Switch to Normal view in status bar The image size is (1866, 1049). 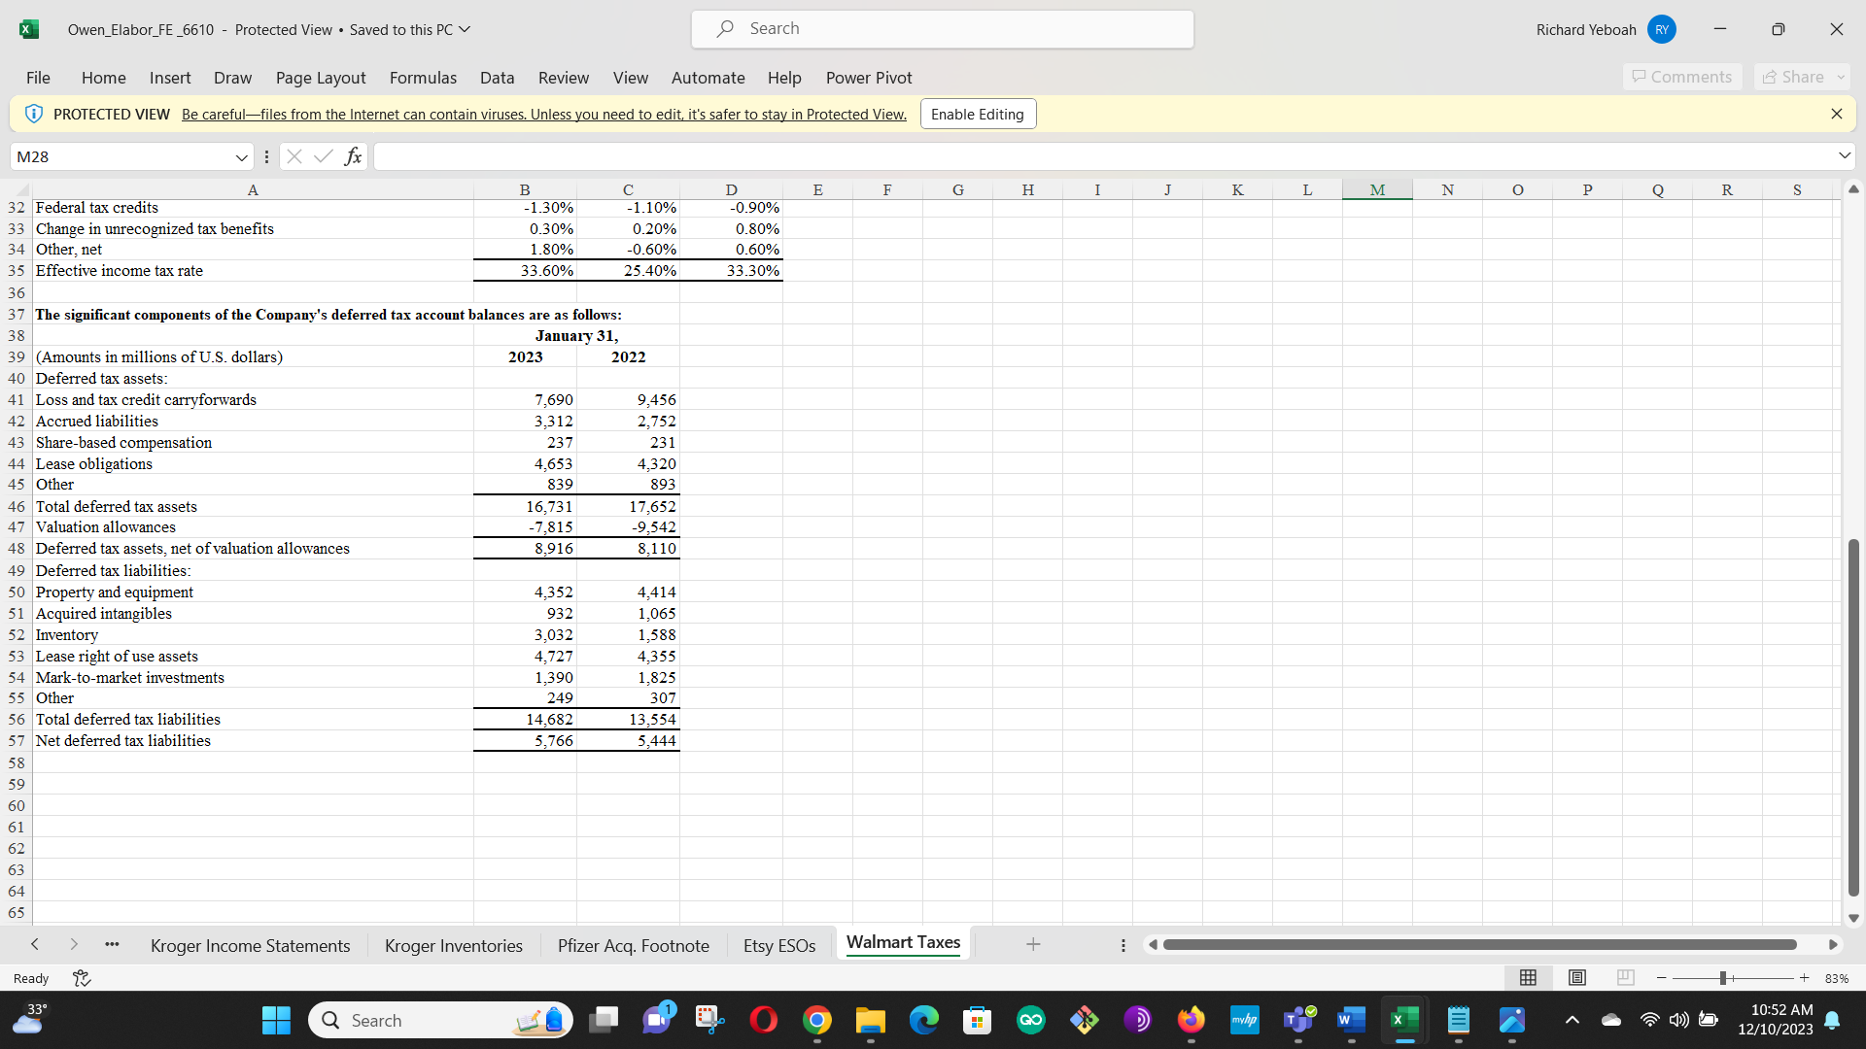click(1528, 978)
